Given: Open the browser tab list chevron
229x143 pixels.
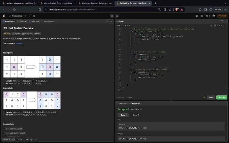Looking at the screenshot, I should click(226, 3).
